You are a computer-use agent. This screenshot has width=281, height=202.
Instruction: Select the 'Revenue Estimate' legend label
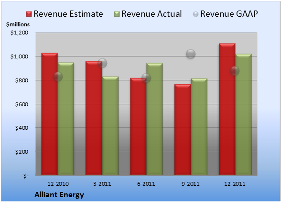pyautogui.click(x=68, y=14)
